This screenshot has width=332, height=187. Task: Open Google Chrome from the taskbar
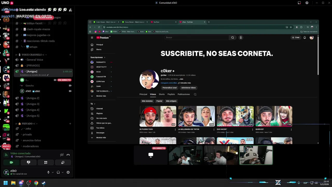36,183
